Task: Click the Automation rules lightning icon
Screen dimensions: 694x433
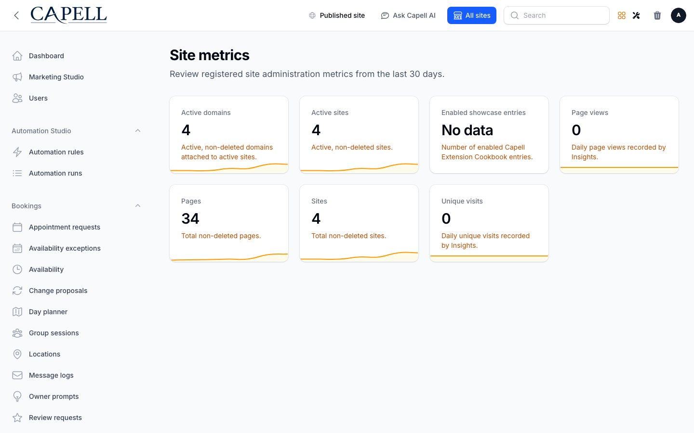Action: 17,152
